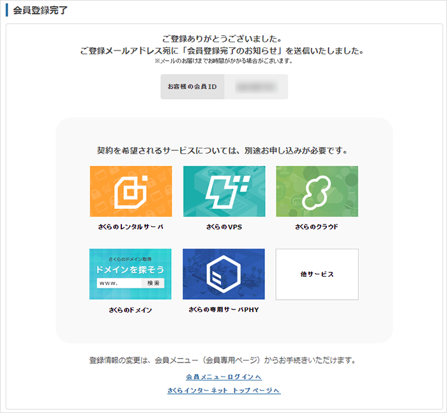Viewport: 447px width, 413px height.
Task: Click the orange さくらのレンタルサーバ icon
Action: point(131,191)
